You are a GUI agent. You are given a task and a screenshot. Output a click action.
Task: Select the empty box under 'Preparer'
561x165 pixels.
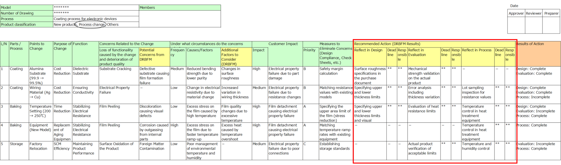click(551, 25)
